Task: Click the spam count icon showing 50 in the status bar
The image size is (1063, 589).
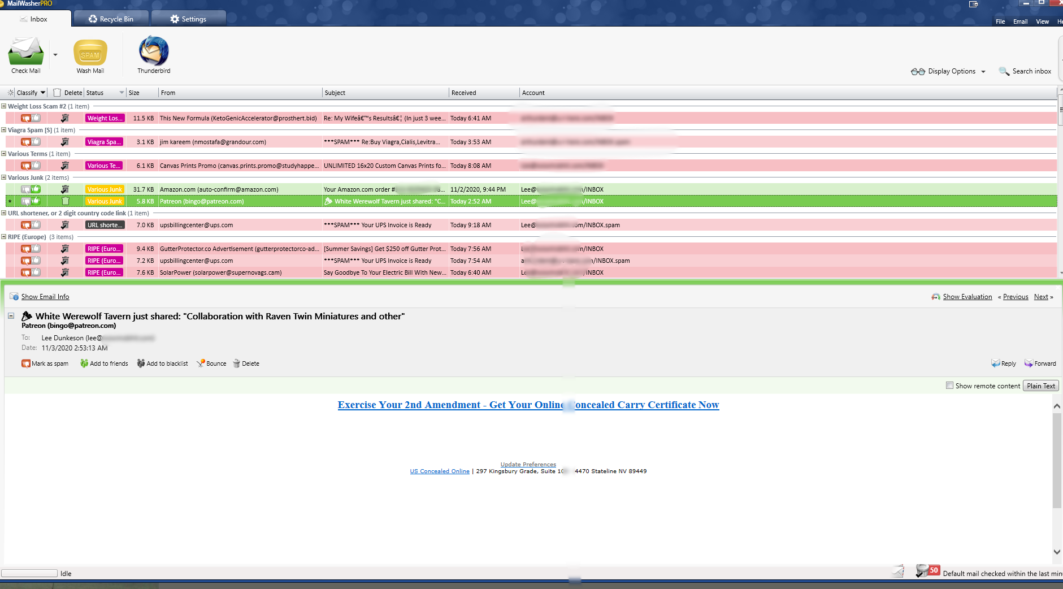Action: point(927,571)
